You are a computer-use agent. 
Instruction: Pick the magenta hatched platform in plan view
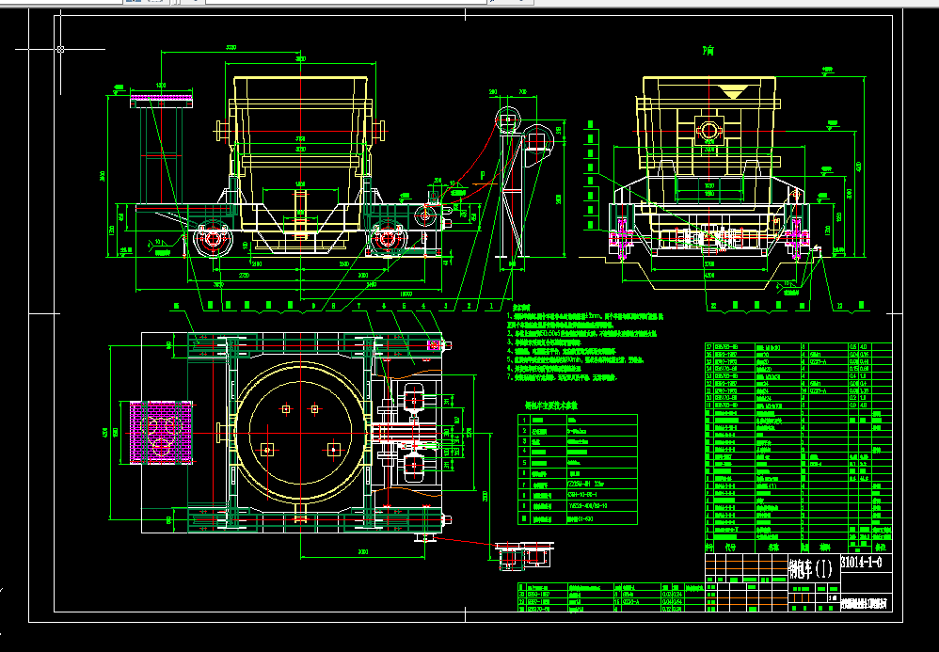[x=162, y=432]
